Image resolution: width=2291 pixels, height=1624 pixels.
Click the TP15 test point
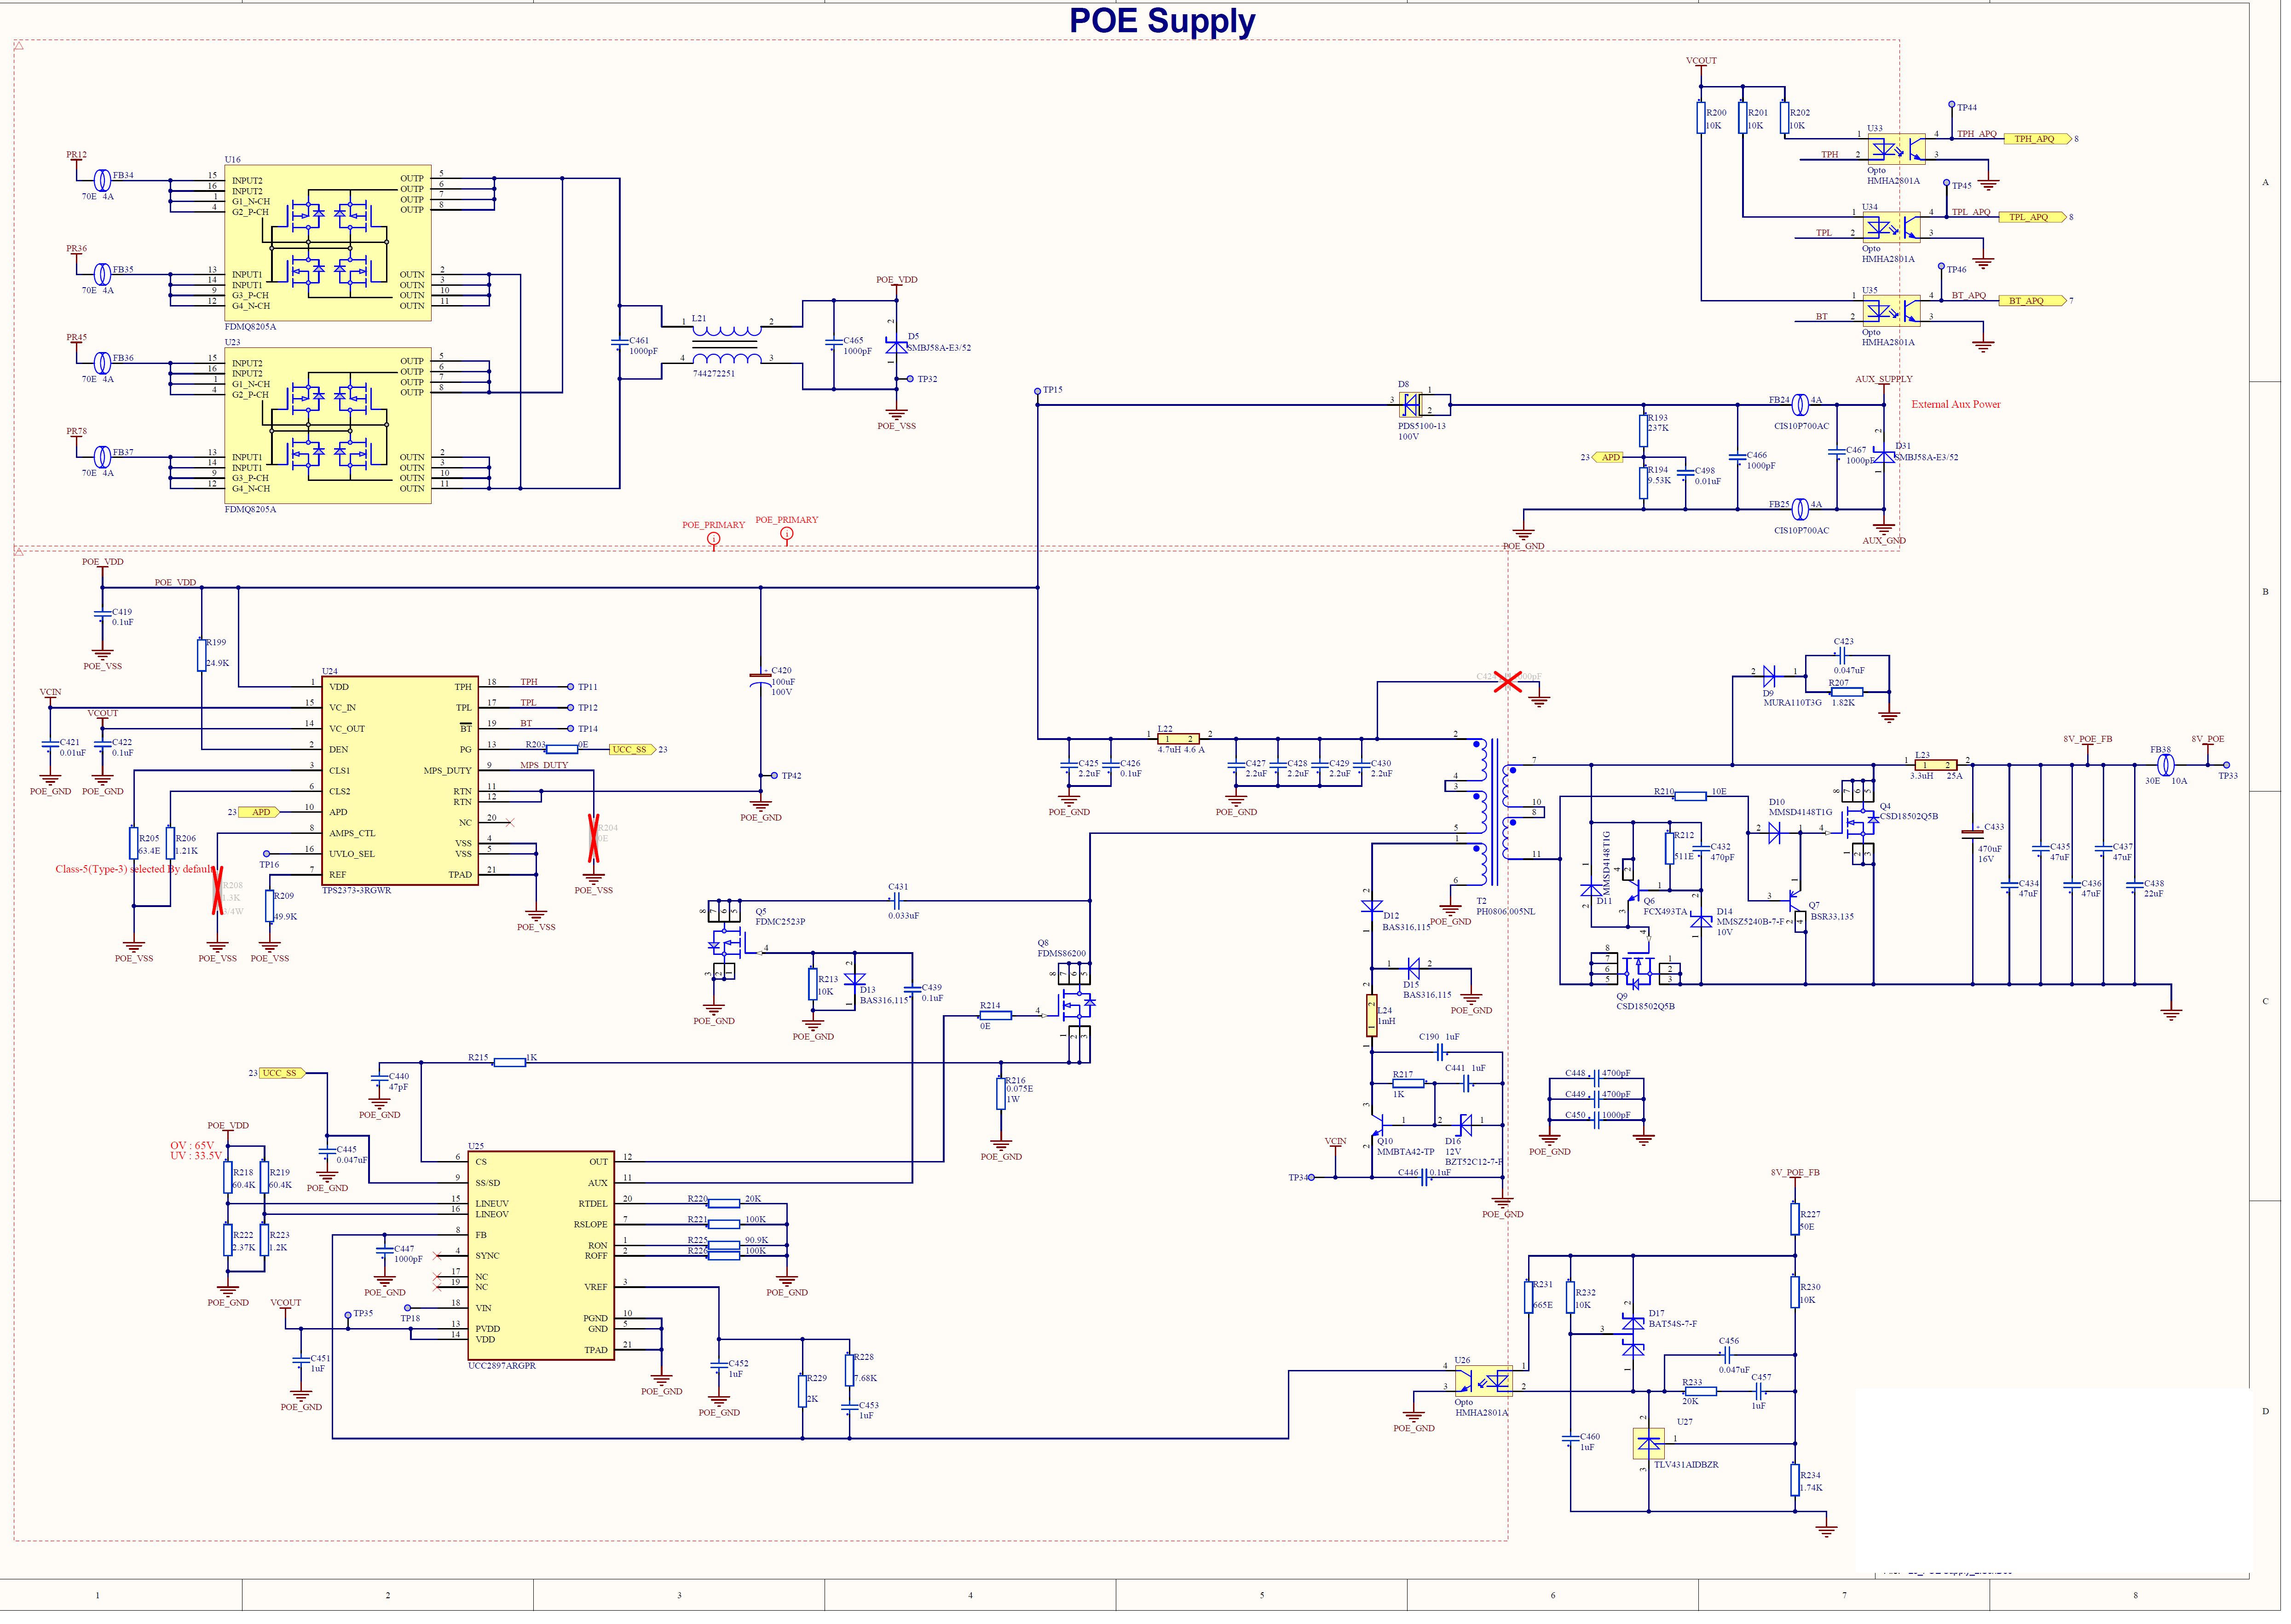[1038, 391]
